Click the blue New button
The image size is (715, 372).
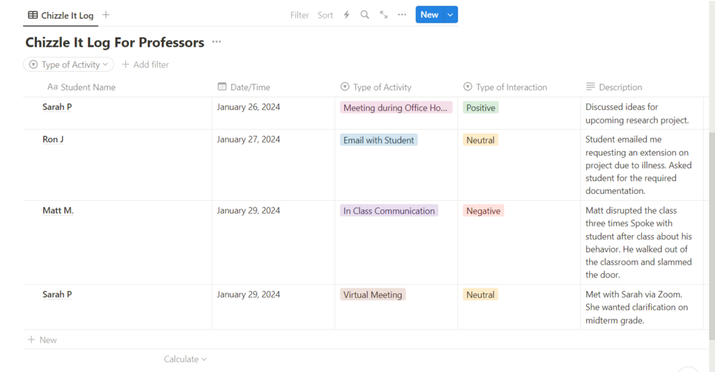click(429, 15)
